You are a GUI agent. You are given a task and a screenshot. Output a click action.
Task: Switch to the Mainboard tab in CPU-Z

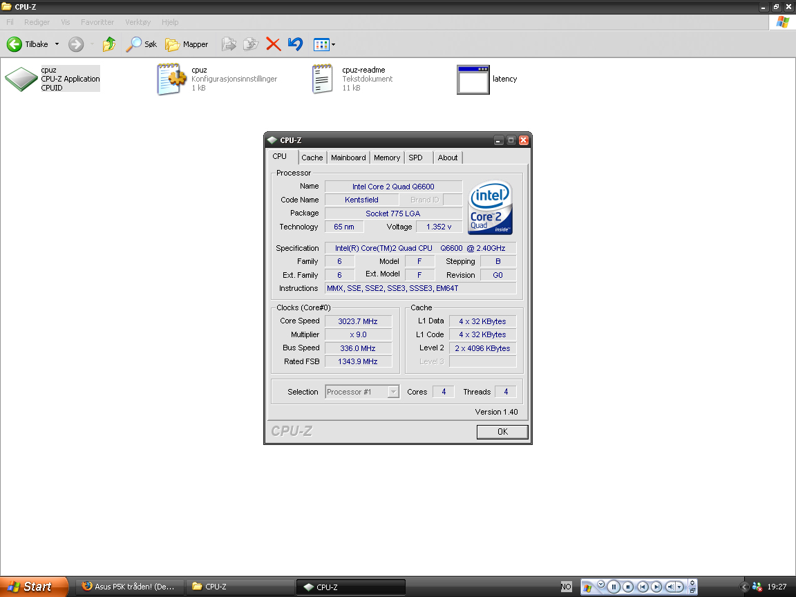tap(348, 158)
